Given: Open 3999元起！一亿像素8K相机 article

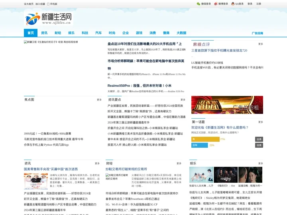Looking at the screenshot, I should click(x=47, y=134).
